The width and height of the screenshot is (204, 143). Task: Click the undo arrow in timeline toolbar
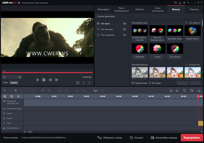[4, 91]
